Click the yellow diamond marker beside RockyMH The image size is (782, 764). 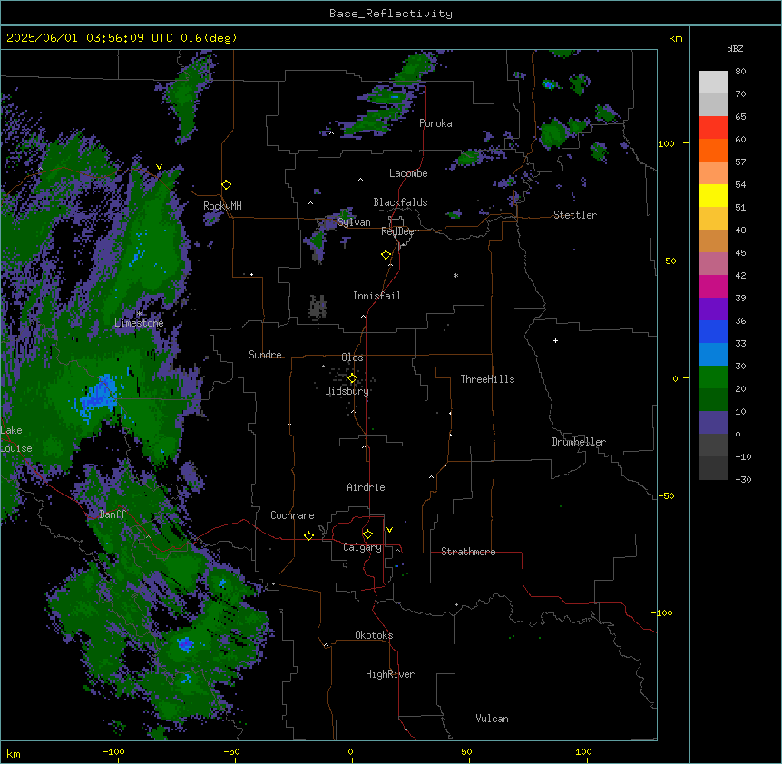[x=227, y=185]
